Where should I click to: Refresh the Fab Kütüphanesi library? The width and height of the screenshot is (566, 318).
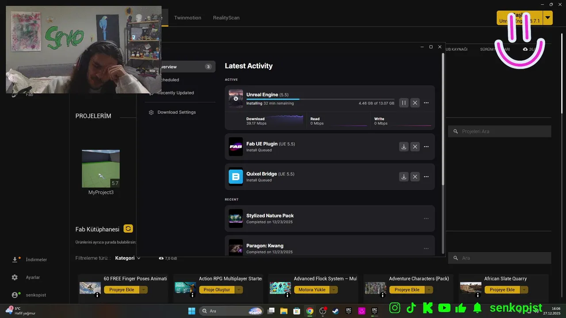(x=128, y=229)
